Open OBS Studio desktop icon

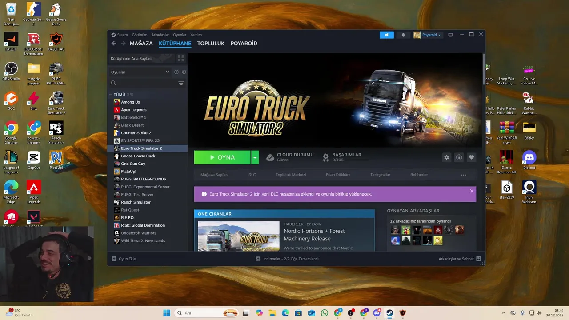(x=11, y=71)
